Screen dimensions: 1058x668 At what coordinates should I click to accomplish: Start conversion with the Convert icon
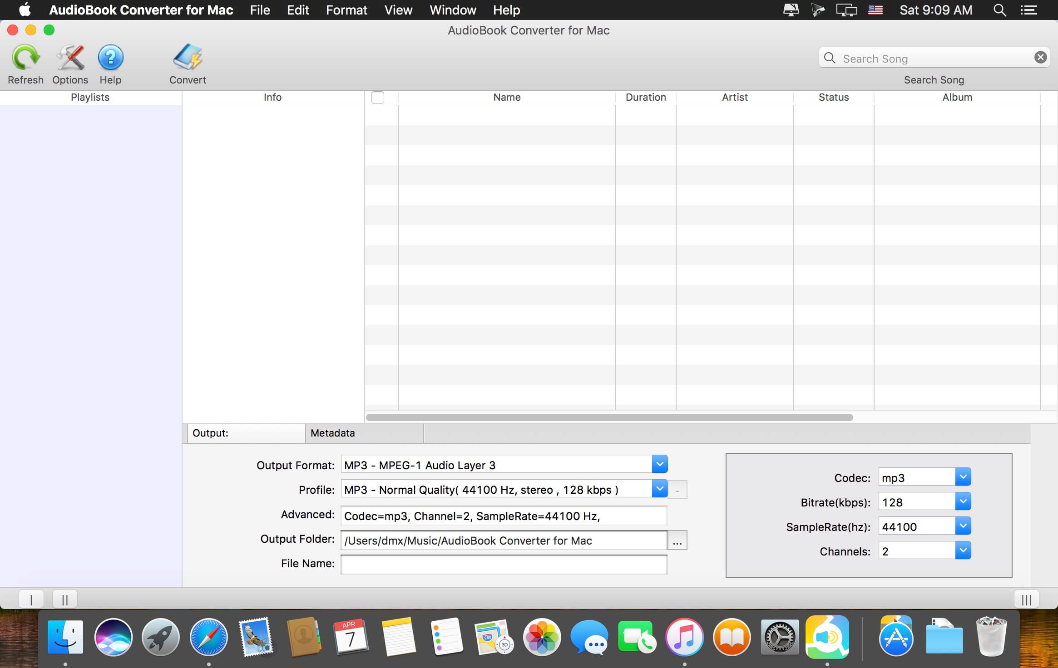[x=188, y=58]
